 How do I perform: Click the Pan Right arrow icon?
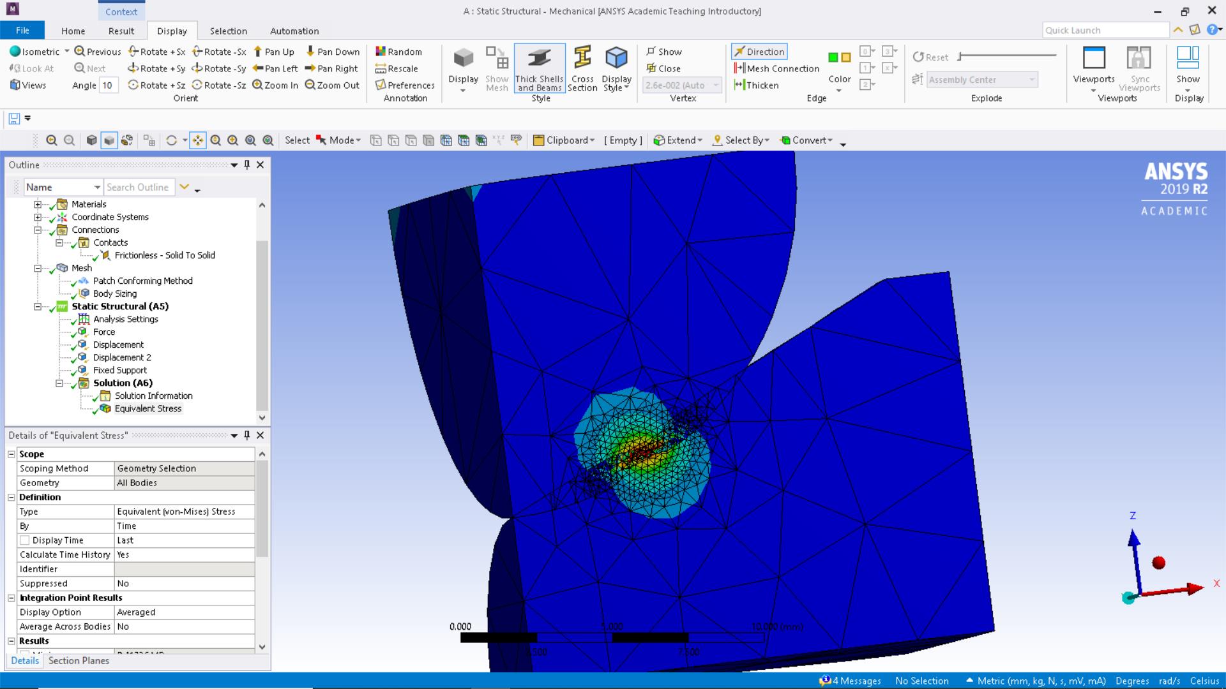(310, 68)
